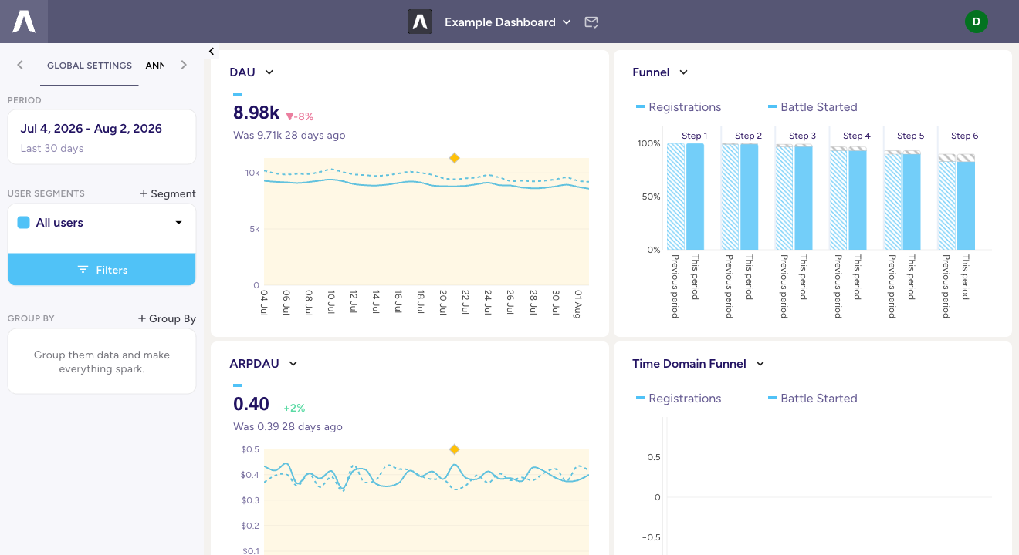Screen dimensions: 1019x555
Task: Toggle Battle Started legend in Time Domain Funnel
Action: (813, 399)
